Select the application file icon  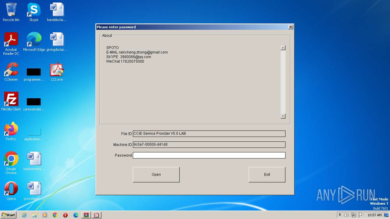coord(34,133)
